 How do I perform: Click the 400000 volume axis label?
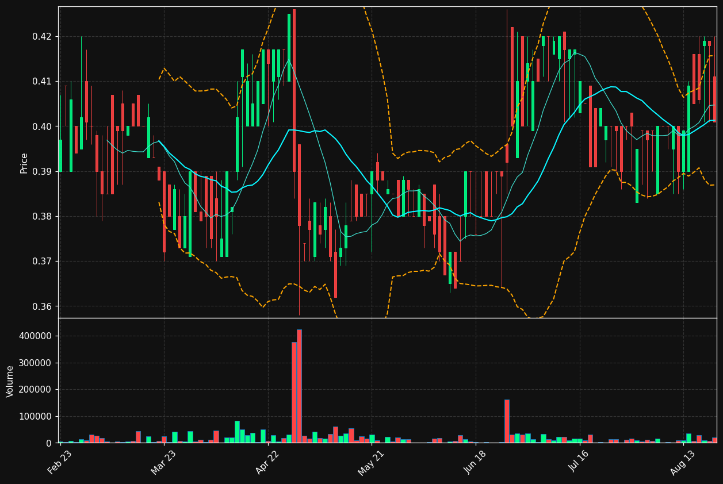36,336
